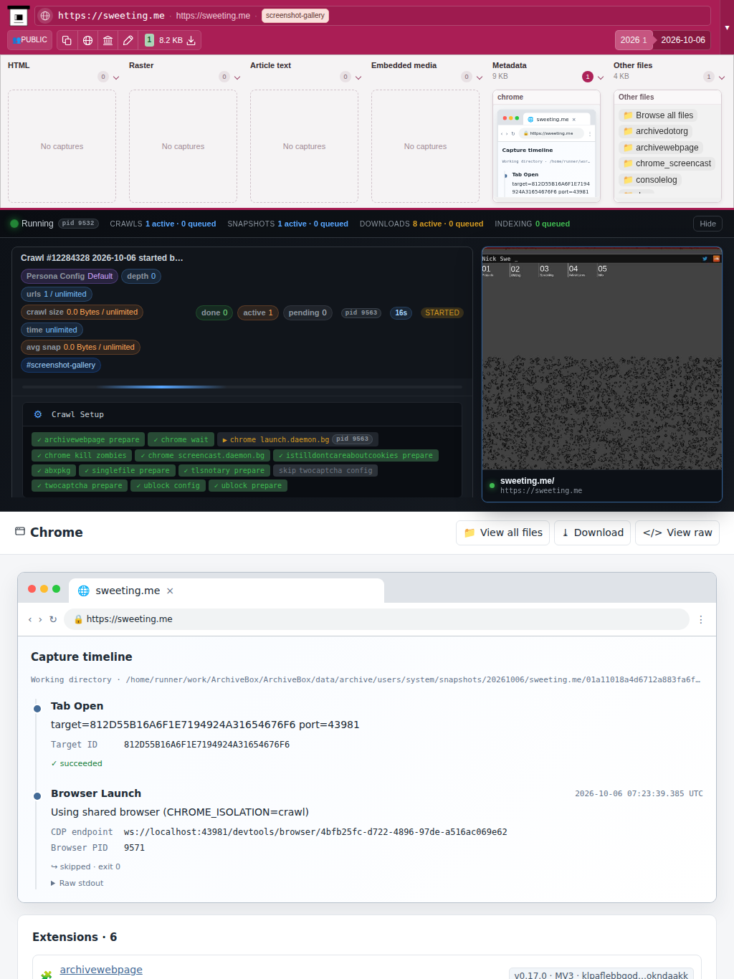Open the sweeting.me live screencast preview

[x=602, y=375]
